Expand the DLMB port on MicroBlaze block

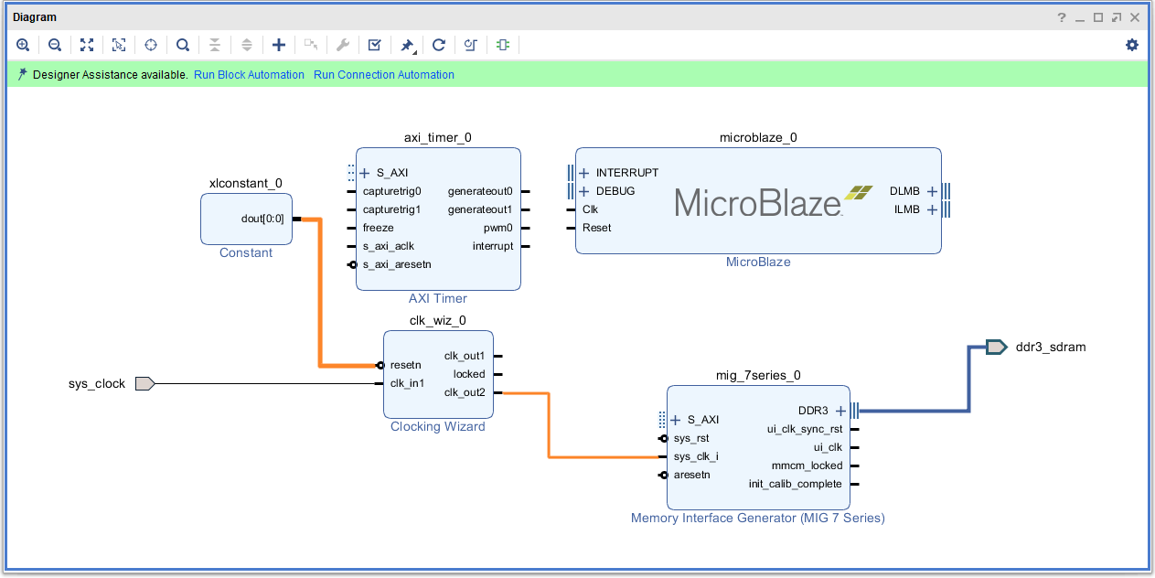tap(932, 191)
